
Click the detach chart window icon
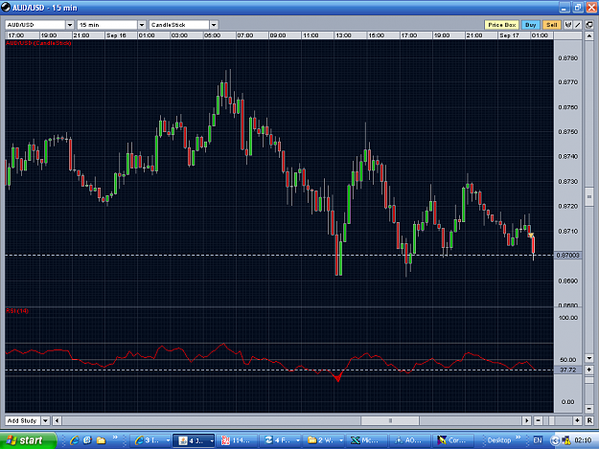(589, 25)
